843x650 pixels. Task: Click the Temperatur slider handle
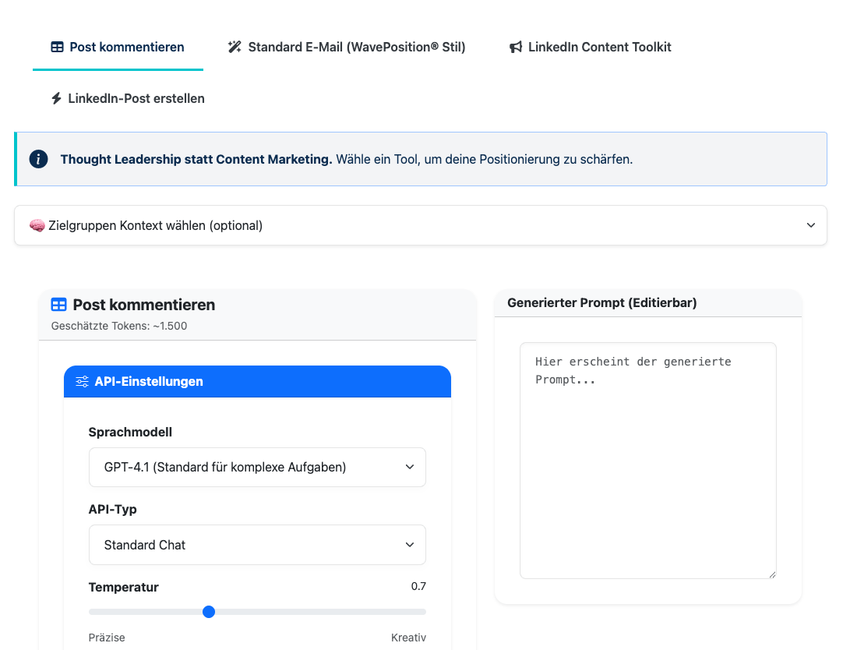coord(209,612)
